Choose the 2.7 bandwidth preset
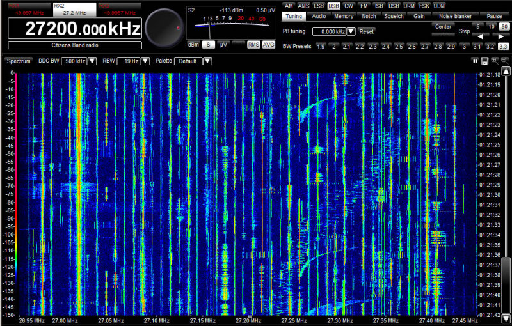Image resolution: width=512 pixels, height=326 pixels. click(x=425, y=46)
